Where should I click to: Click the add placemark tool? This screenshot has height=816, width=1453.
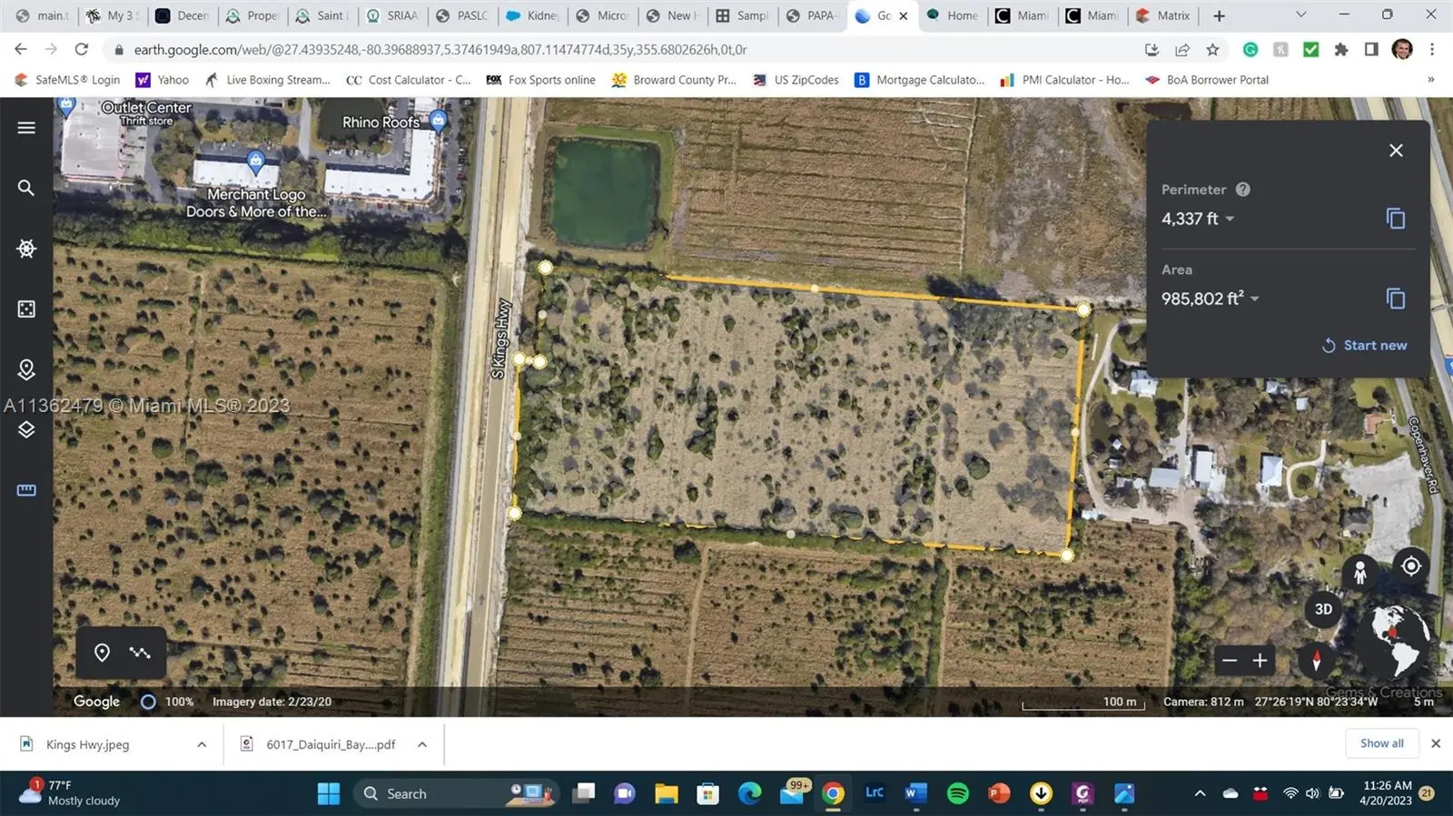103,653
